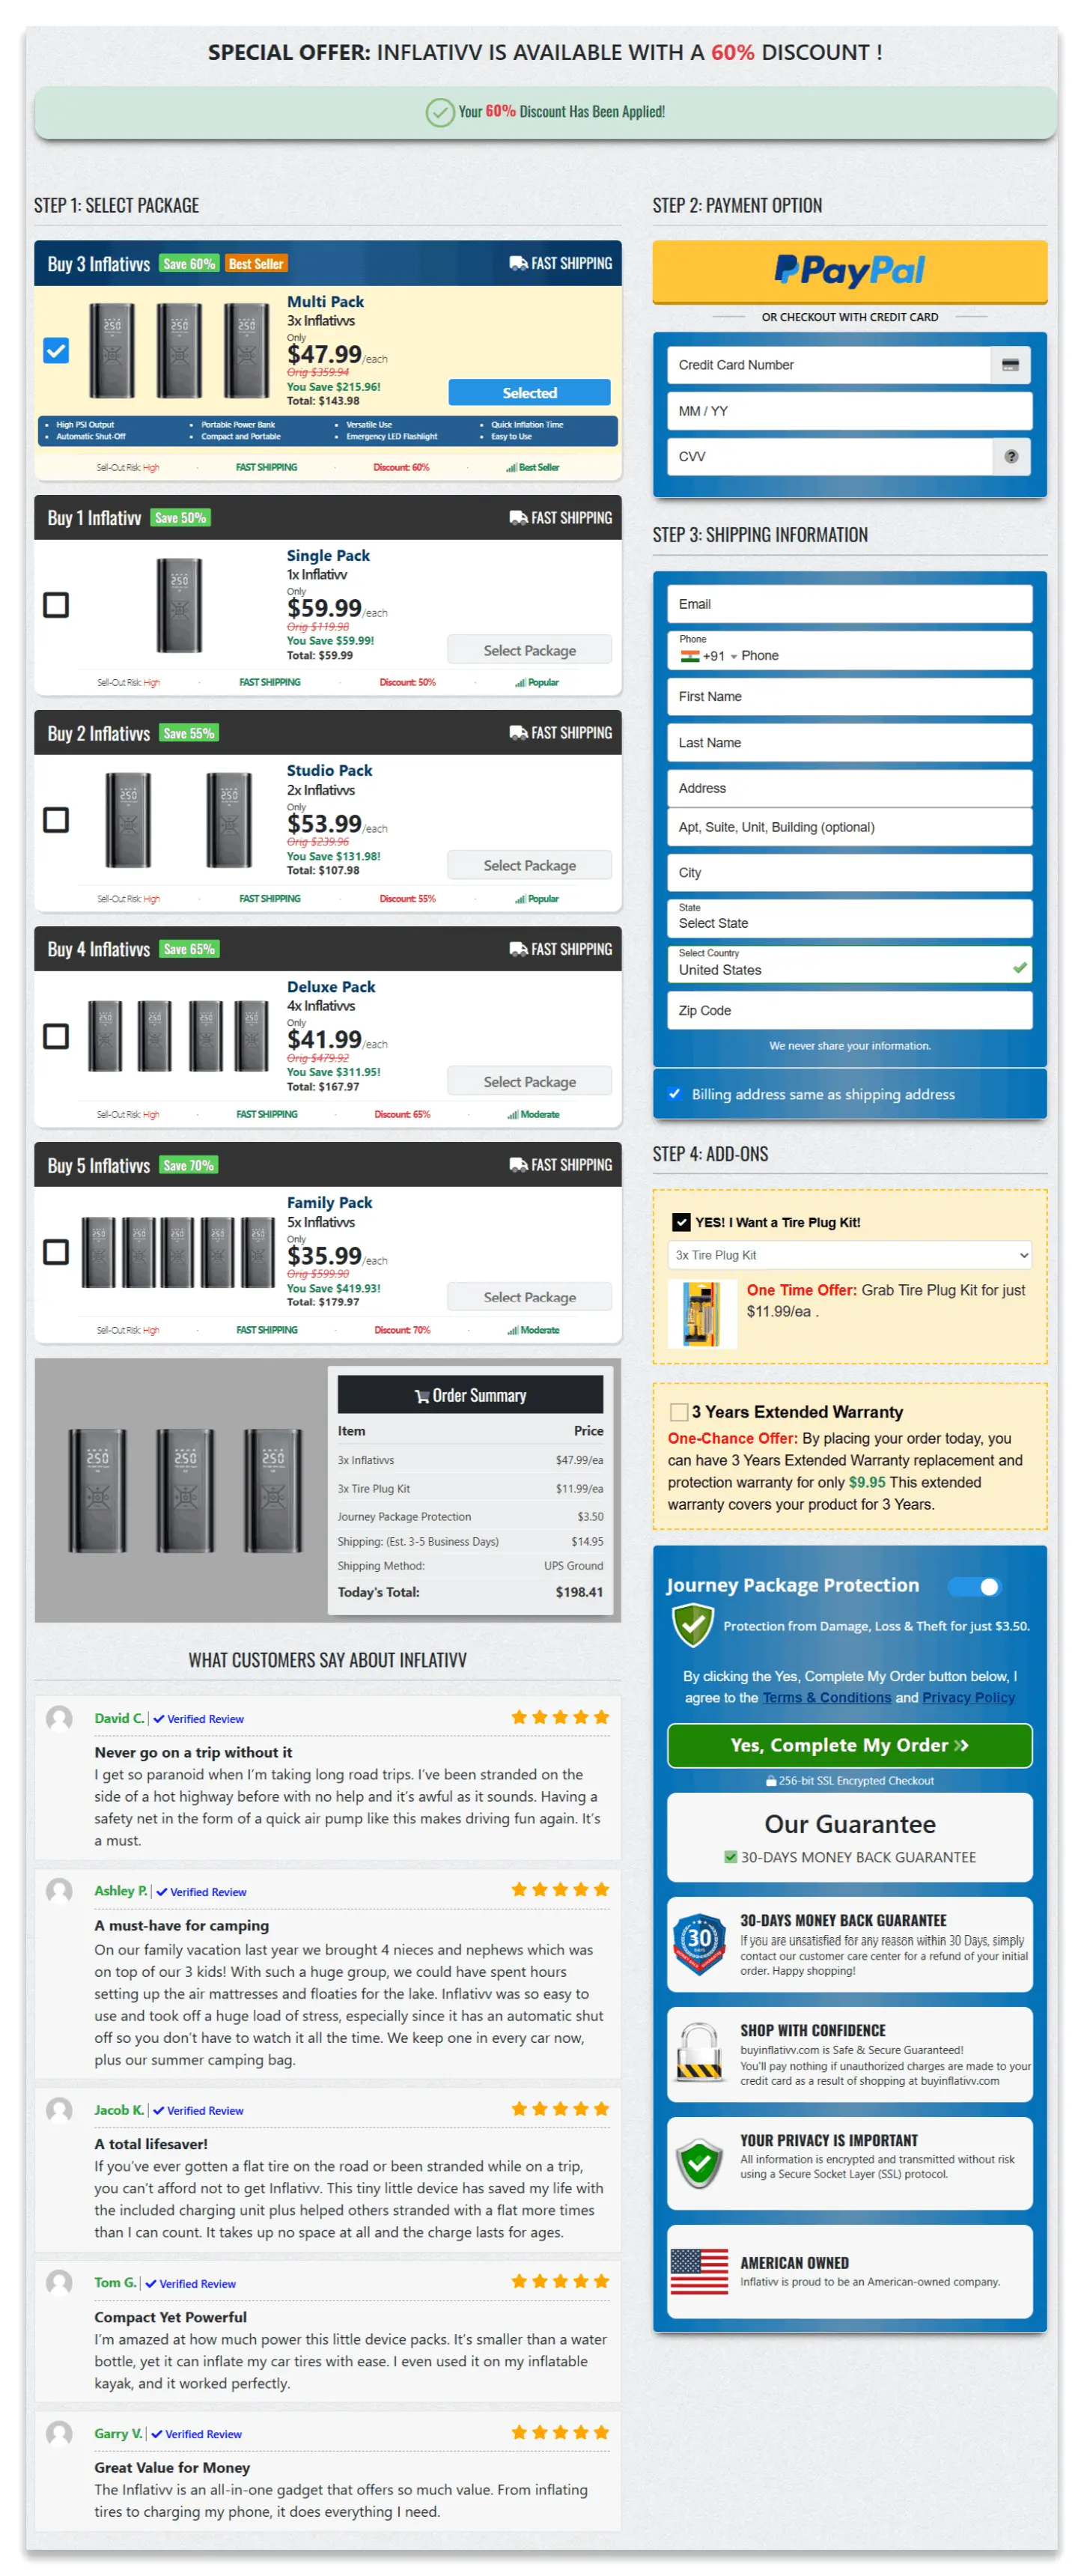Screen dimensions: 1084x2576
Task: Click the green checkmark discount applied icon
Action: coord(439,112)
